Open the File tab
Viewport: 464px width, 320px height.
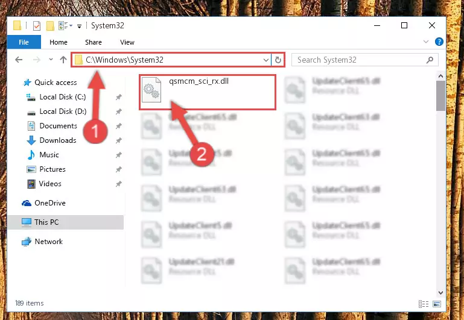tap(24, 42)
